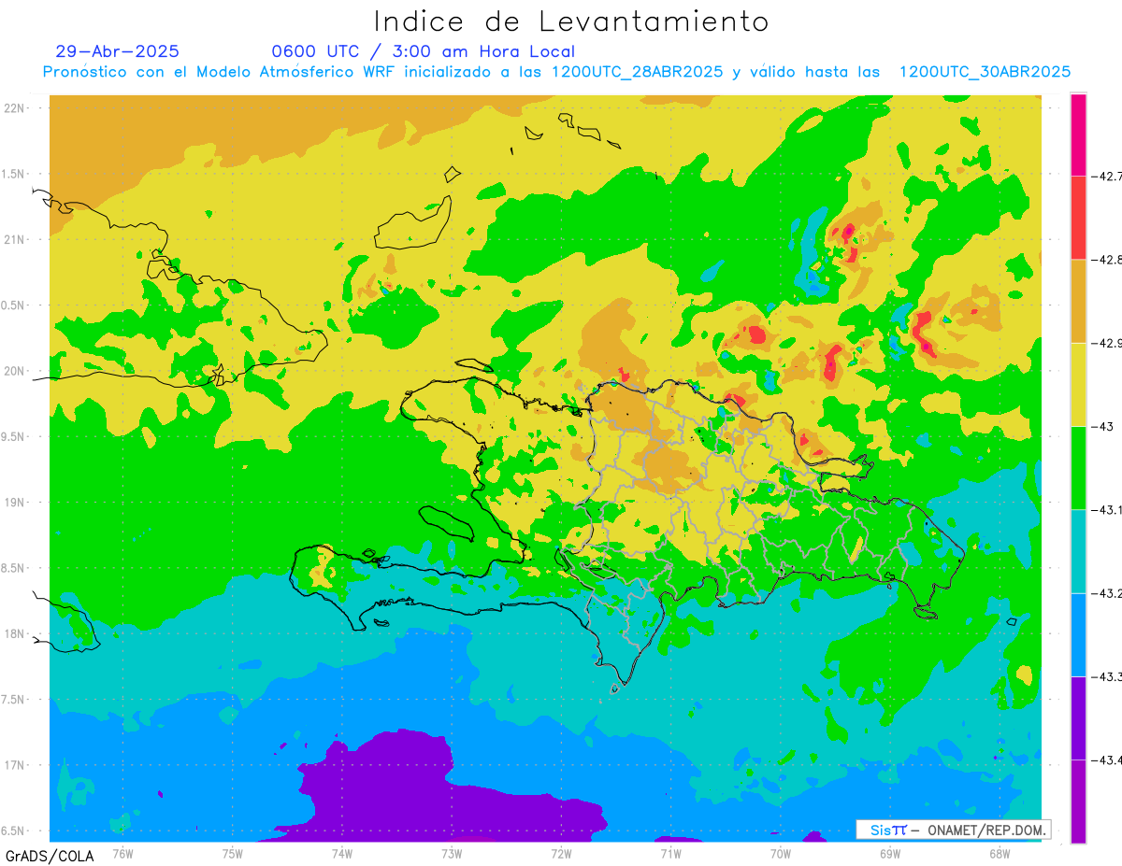Click the '-43.3' legend value
Viewport: 1122px width, 866px height.
(x=1107, y=676)
